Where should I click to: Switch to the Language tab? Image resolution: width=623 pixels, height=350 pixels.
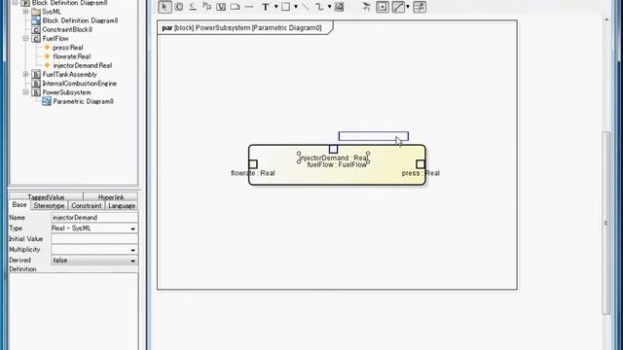click(122, 205)
